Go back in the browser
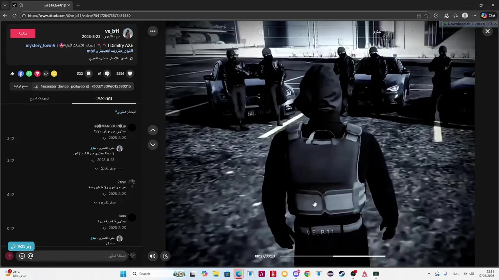499x280 pixels. pyautogui.click(x=5, y=16)
